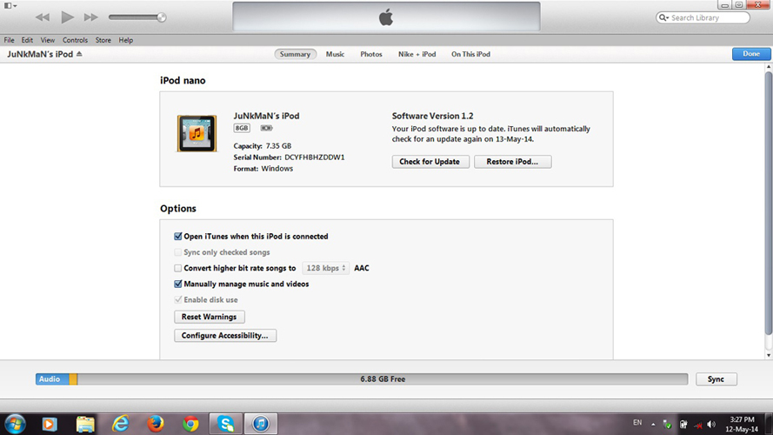Click the Restore iPod... button
This screenshot has height=435, width=773.
click(x=512, y=162)
